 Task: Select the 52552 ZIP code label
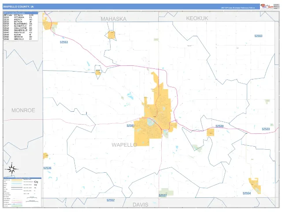pos(111,200)
